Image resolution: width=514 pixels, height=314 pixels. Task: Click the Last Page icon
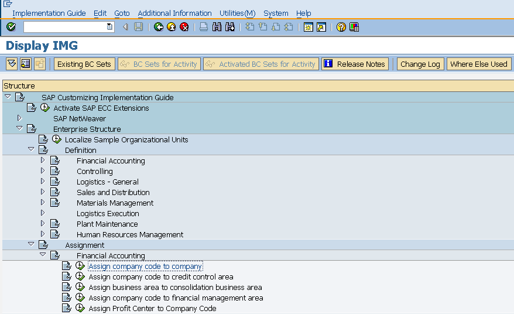(289, 27)
